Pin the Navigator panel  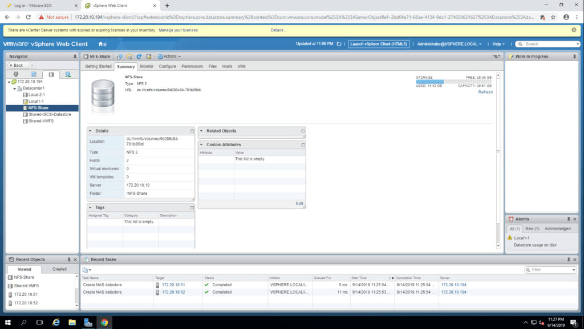75,57
